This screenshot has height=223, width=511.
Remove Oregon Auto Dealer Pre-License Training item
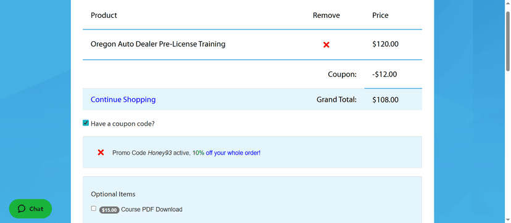(326, 45)
